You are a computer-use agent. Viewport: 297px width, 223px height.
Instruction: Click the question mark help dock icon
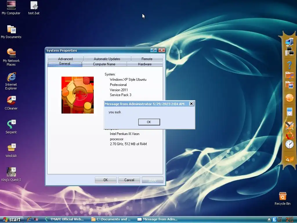(x=289, y=65)
